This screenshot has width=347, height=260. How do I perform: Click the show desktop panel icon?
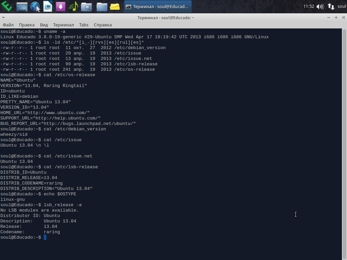[22, 7]
